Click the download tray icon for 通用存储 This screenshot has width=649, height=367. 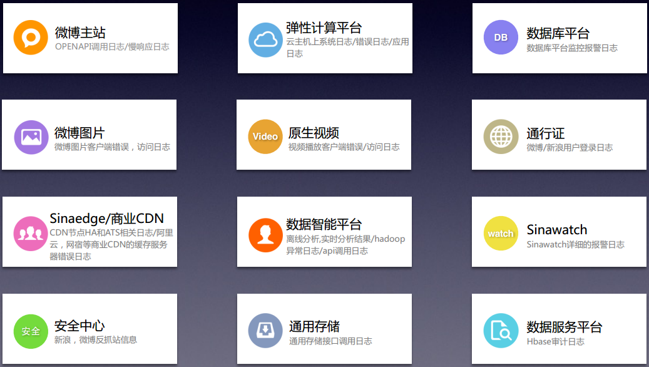(265, 331)
